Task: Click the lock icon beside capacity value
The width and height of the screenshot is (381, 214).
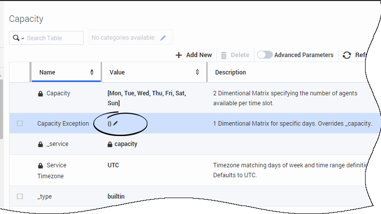Action: [x=110, y=144]
